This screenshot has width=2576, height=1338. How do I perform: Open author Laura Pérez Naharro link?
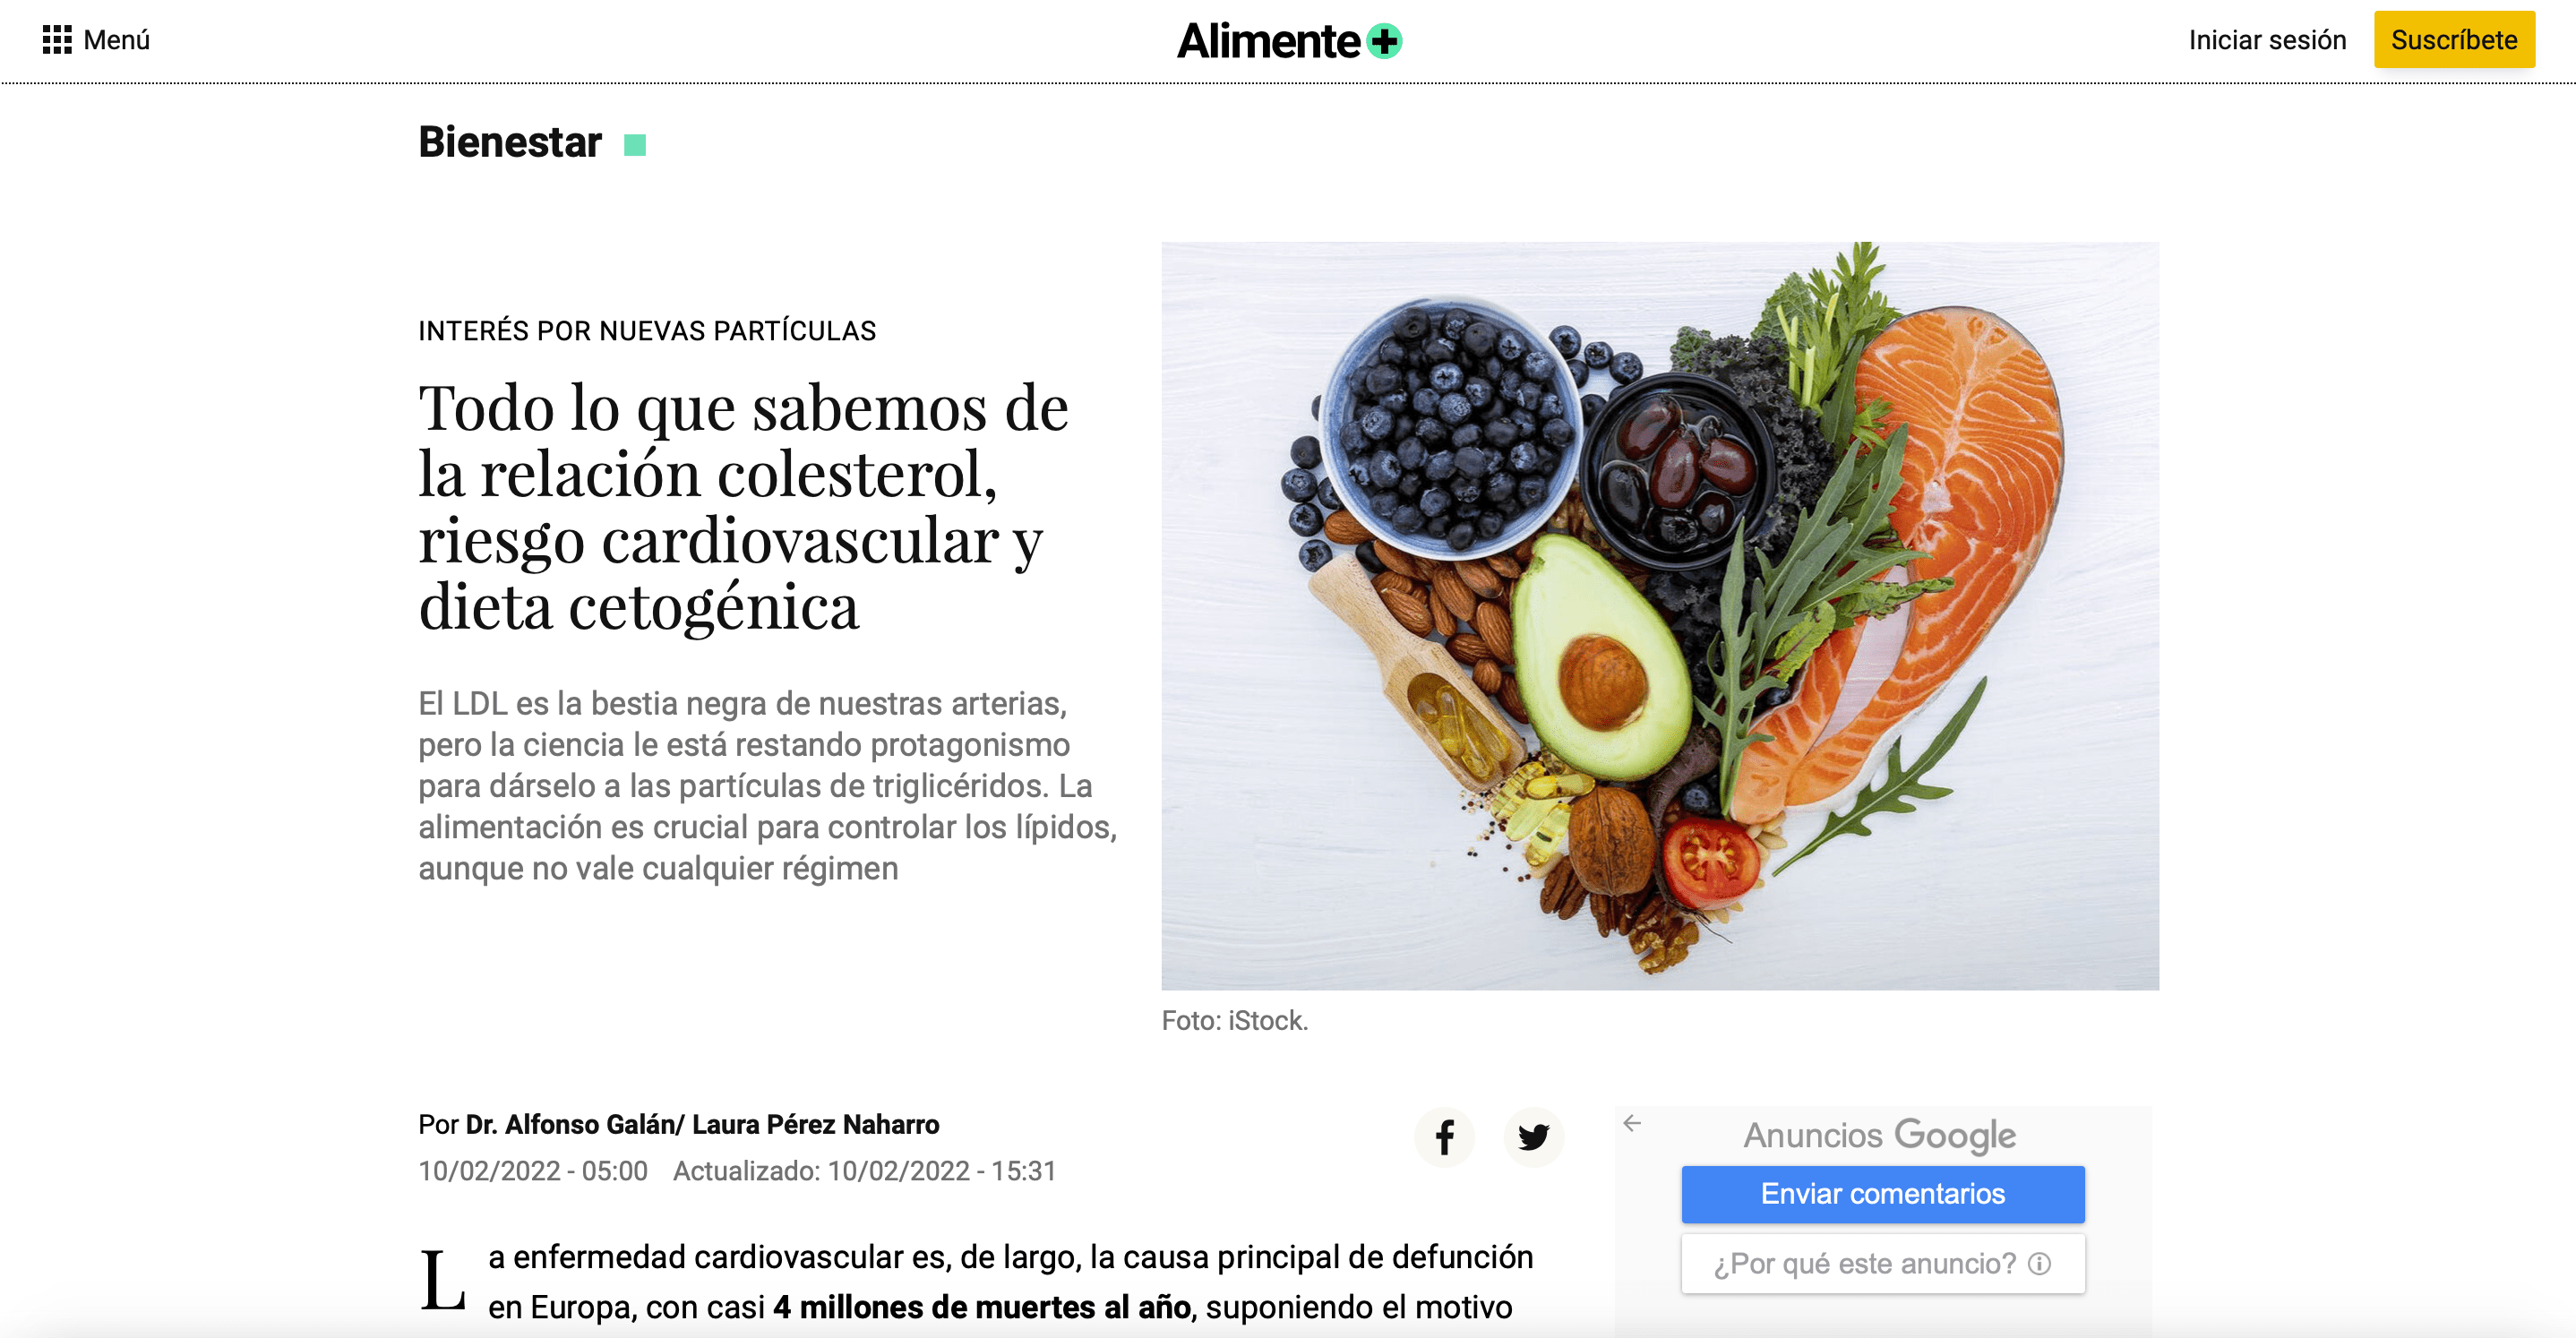(x=815, y=1125)
